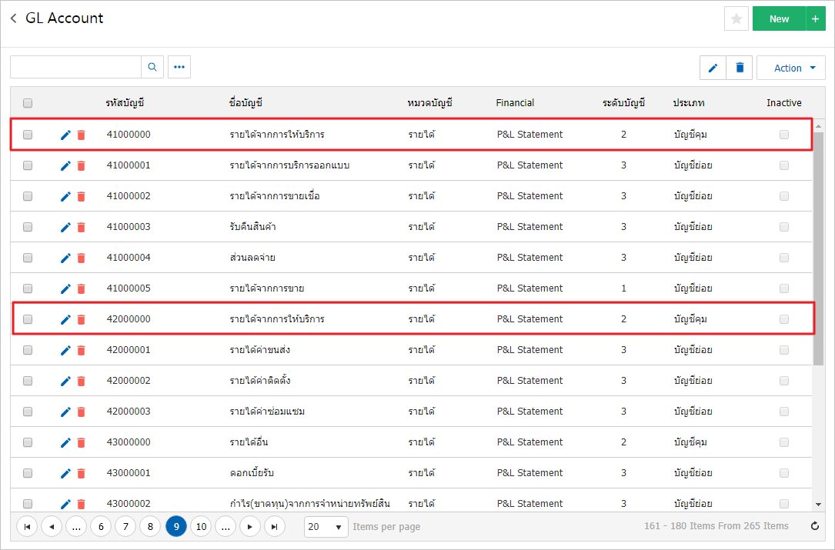Select row checkbox for account 43000001
Image resolution: width=835 pixels, height=550 pixels.
coord(28,473)
